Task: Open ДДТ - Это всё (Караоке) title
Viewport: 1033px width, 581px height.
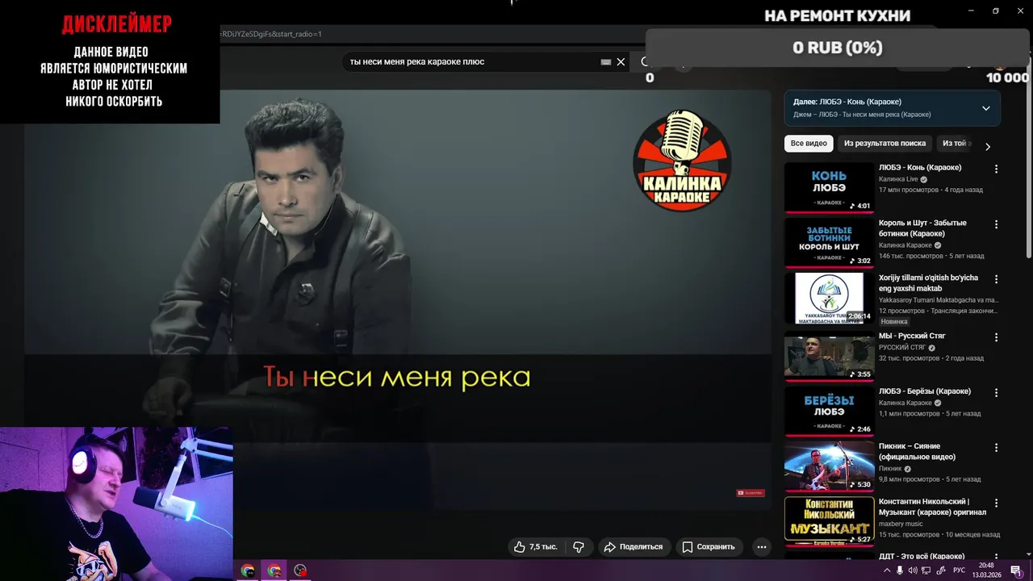Action: [x=922, y=557]
